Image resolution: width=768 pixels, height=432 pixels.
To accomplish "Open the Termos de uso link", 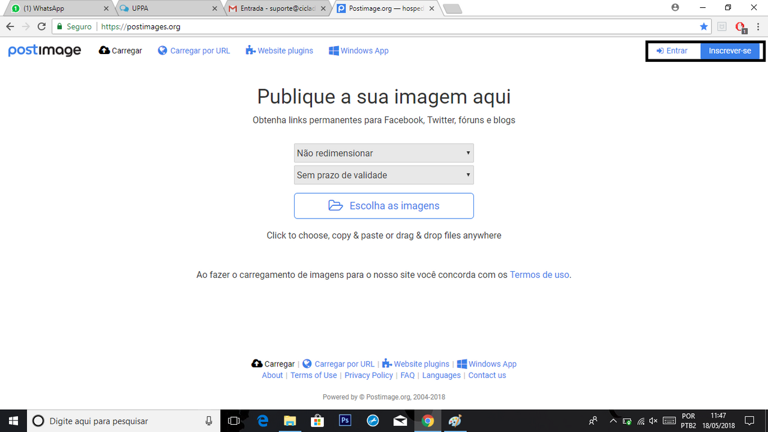I will pyautogui.click(x=539, y=275).
